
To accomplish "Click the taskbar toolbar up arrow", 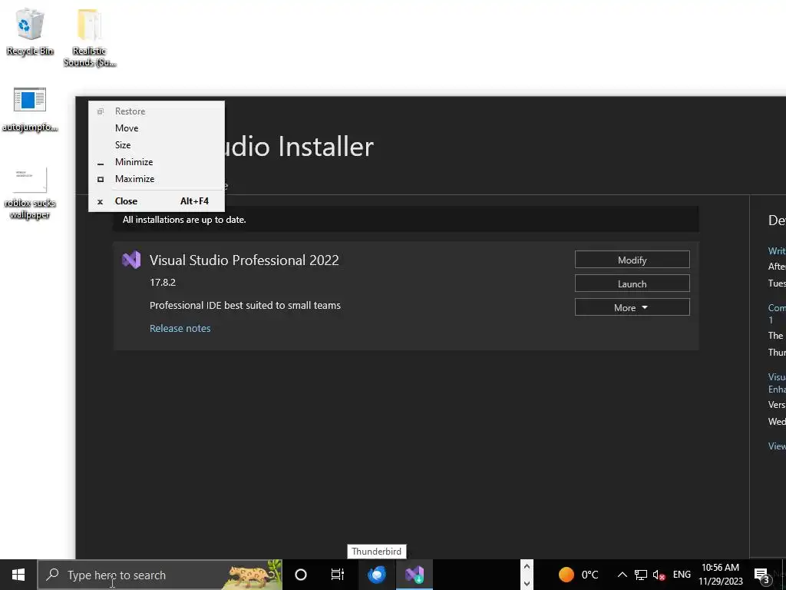I will tap(527, 566).
